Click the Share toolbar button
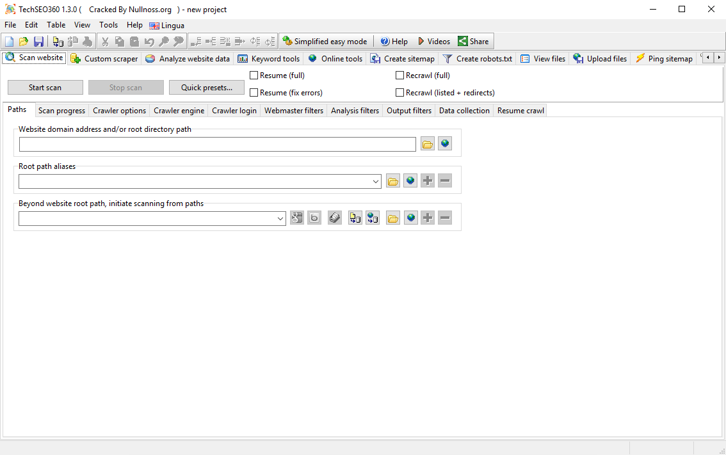 pyautogui.click(x=473, y=42)
